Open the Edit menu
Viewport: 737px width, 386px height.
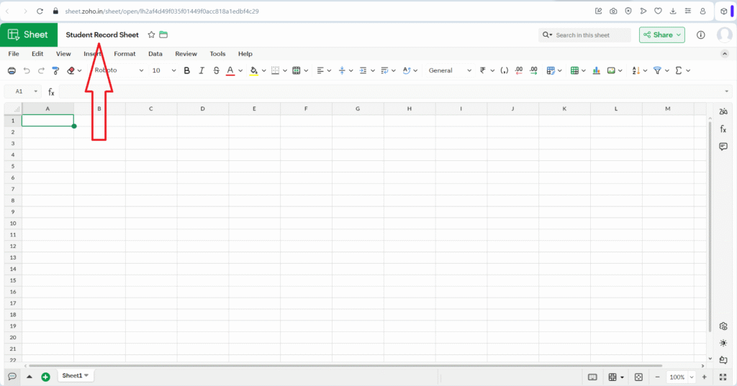point(37,53)
